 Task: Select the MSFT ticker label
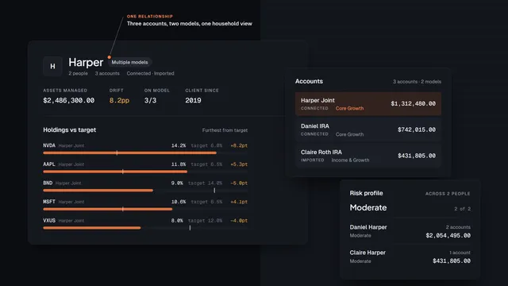click(49, 202)
